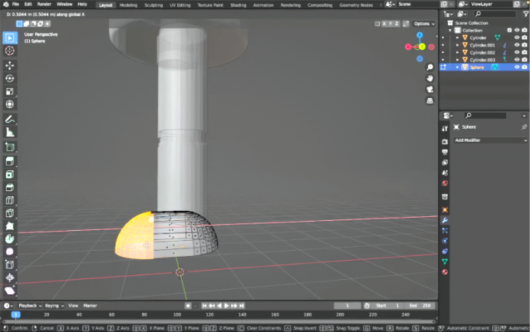Click the zoom magnifier viewport icon
Screen dimensions: 530x332
(430, 67)
